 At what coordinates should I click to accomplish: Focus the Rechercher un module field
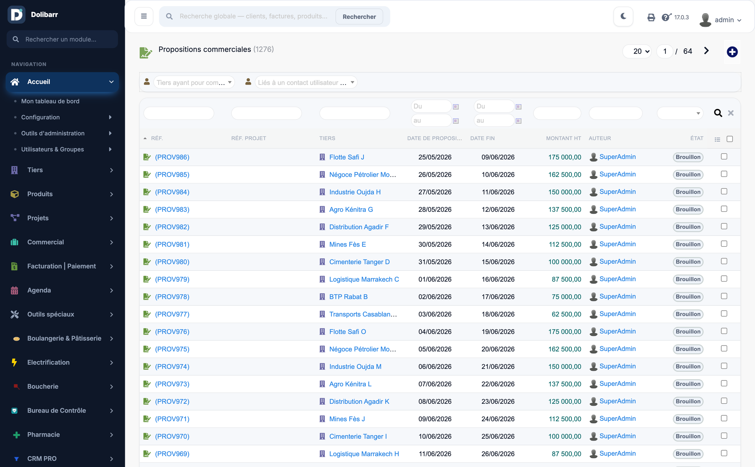(x=62, y=39)
